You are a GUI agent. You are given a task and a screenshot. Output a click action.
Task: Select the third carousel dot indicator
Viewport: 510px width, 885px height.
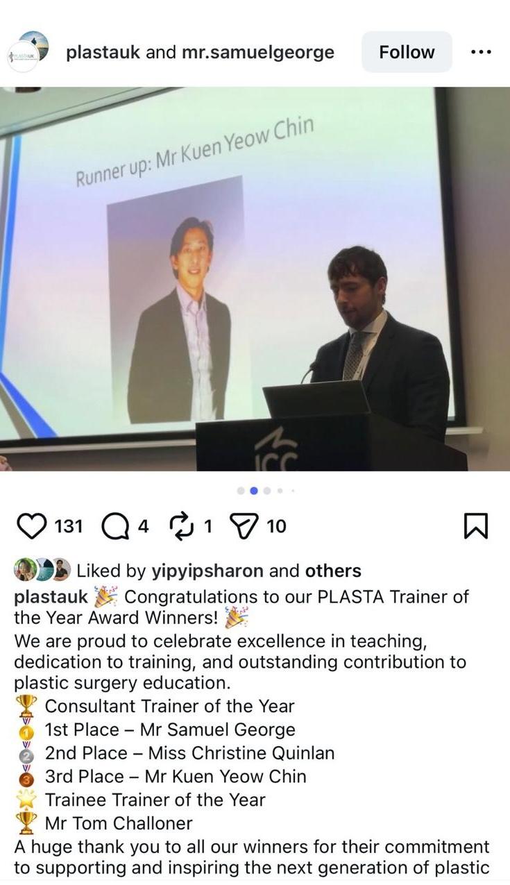[267, 491]
